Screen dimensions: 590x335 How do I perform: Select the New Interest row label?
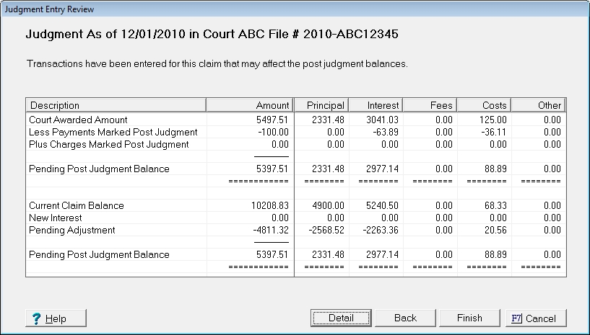56,218
